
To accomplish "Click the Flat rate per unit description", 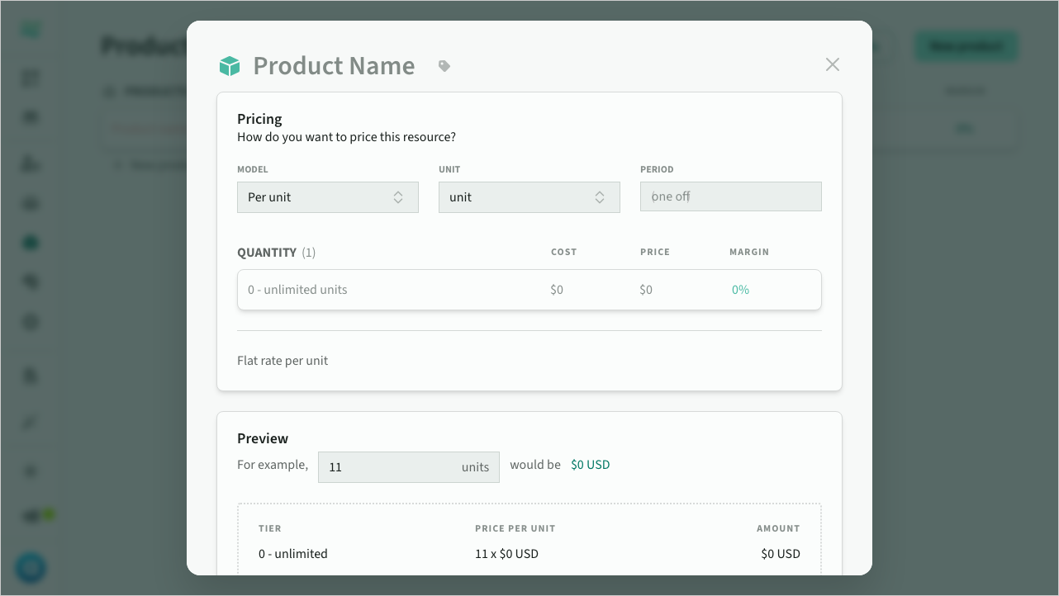I will (x=283, y=361).
